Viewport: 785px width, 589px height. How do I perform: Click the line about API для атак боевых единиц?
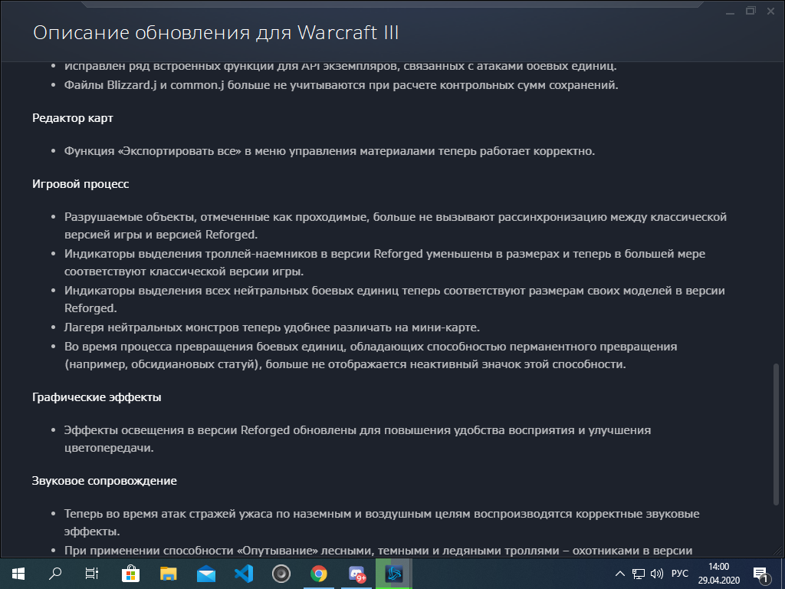[x=340, y=66]
